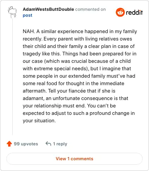
Task: Click the 'reddit' wordmark text
Action: click(x=134, y=12)
